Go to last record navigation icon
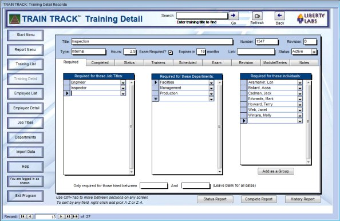 tap(68, 216)
